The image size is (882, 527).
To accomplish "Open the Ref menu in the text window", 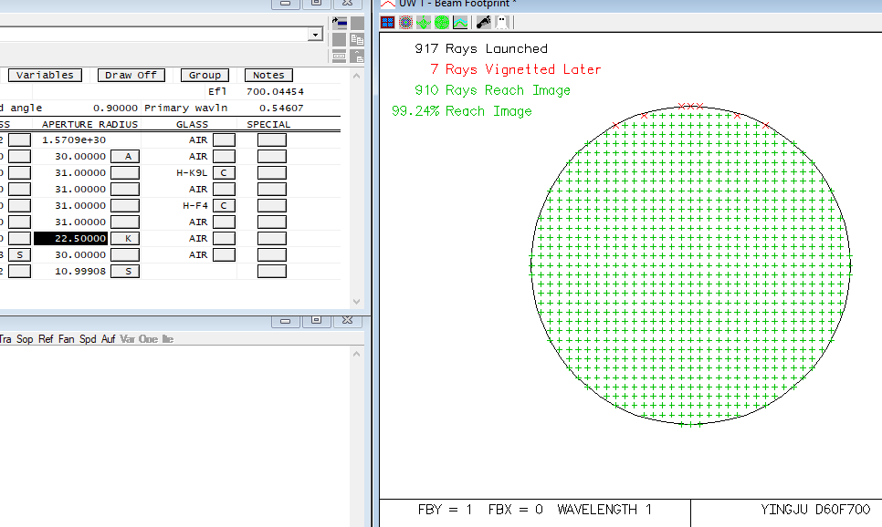I will (46, 339).
